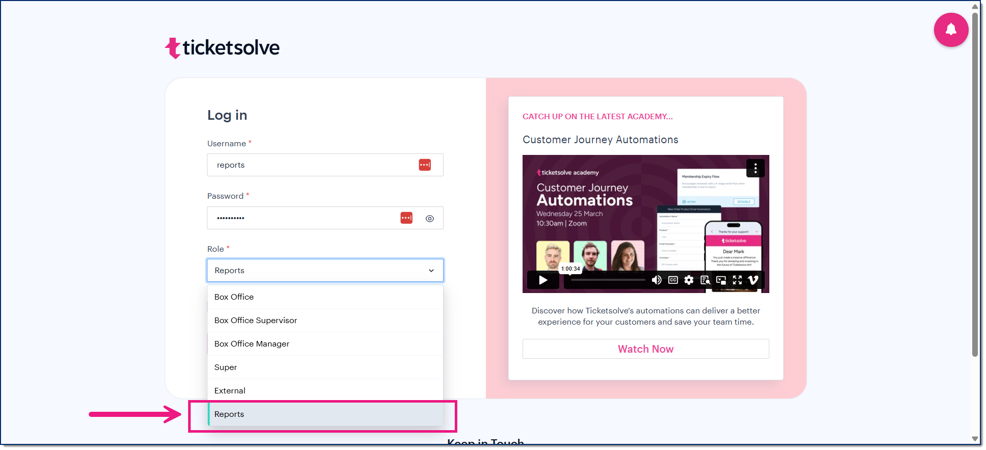Image resolution: width=986 pixels, height=450 pixels.
Task: Click the video thumbnail image
Action: [645, 224]
